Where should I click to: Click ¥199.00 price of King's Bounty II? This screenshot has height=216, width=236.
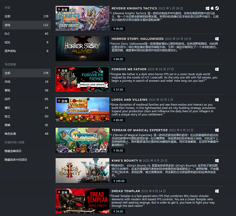[x=119, y=181]
